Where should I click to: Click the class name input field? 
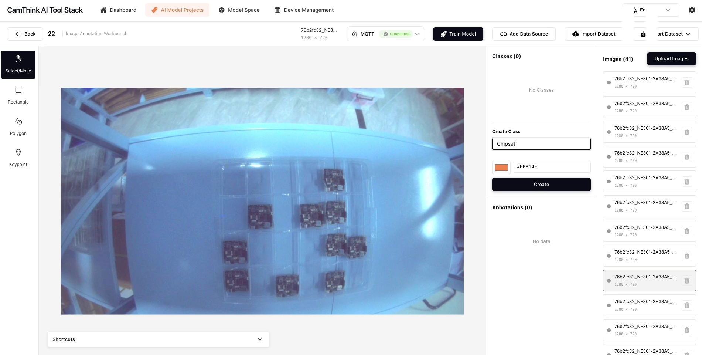tap(541, 144)
